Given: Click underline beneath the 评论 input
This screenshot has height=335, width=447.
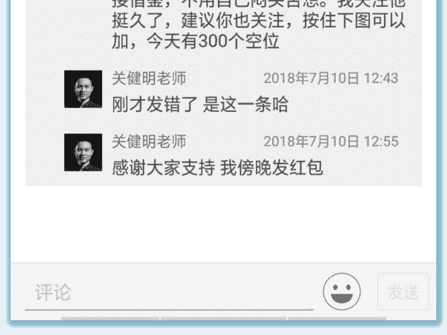Looking at the screenshot, I should tap(170, 310).
